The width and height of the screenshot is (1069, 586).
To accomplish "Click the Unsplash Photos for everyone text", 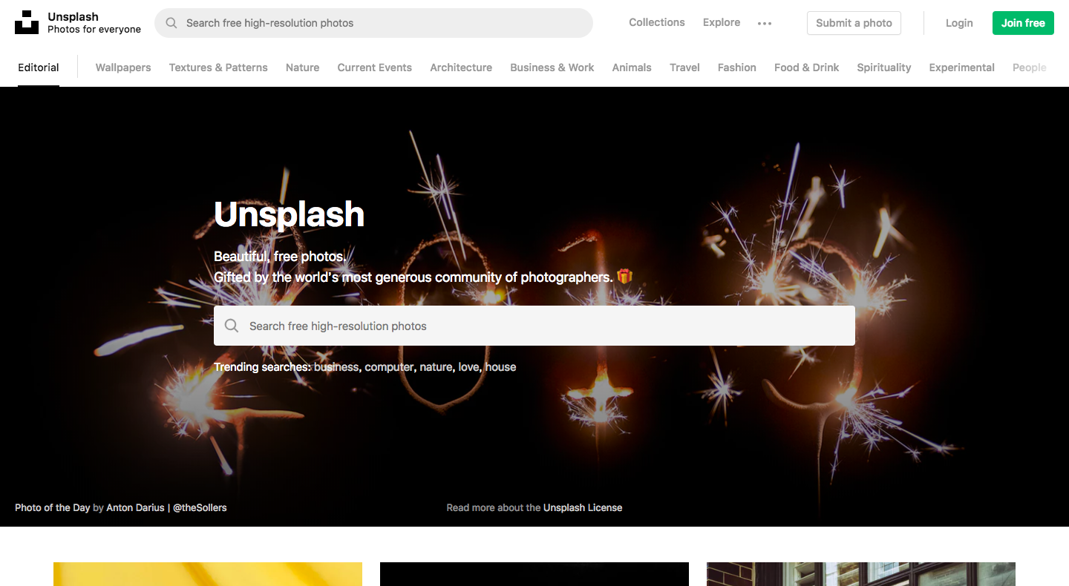I will 94,23.
